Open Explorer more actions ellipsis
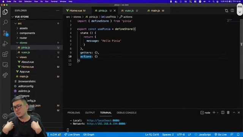 58,11
